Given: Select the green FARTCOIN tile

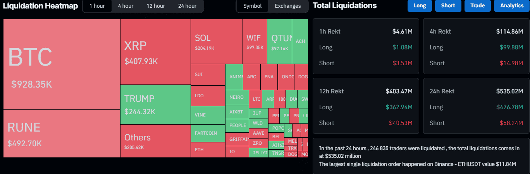Looking at the screenshot, I should point(208,133).
